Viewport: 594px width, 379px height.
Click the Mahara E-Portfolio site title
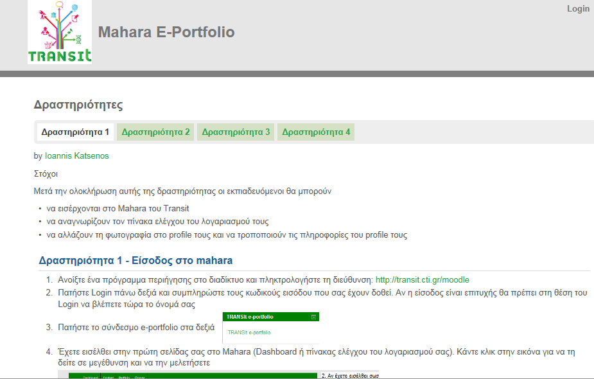(x=166, y=32)
